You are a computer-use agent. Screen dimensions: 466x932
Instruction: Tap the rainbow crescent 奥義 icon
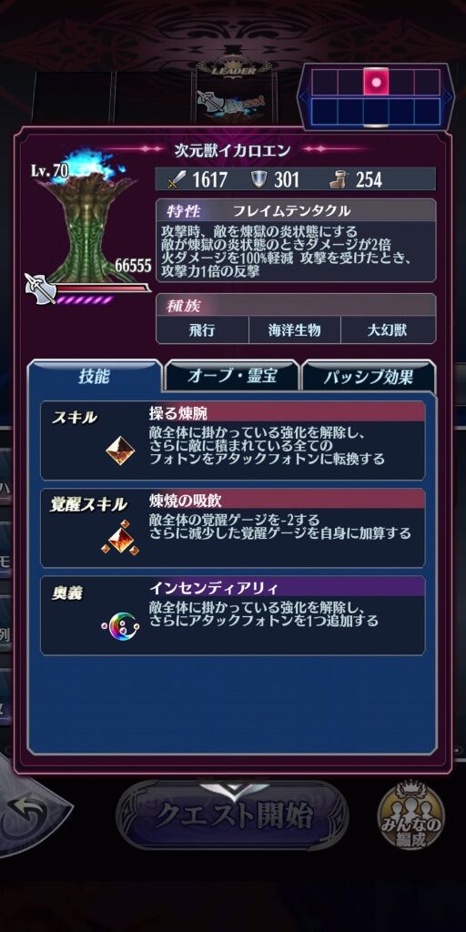pyautogui.click(x=120, y=626)
